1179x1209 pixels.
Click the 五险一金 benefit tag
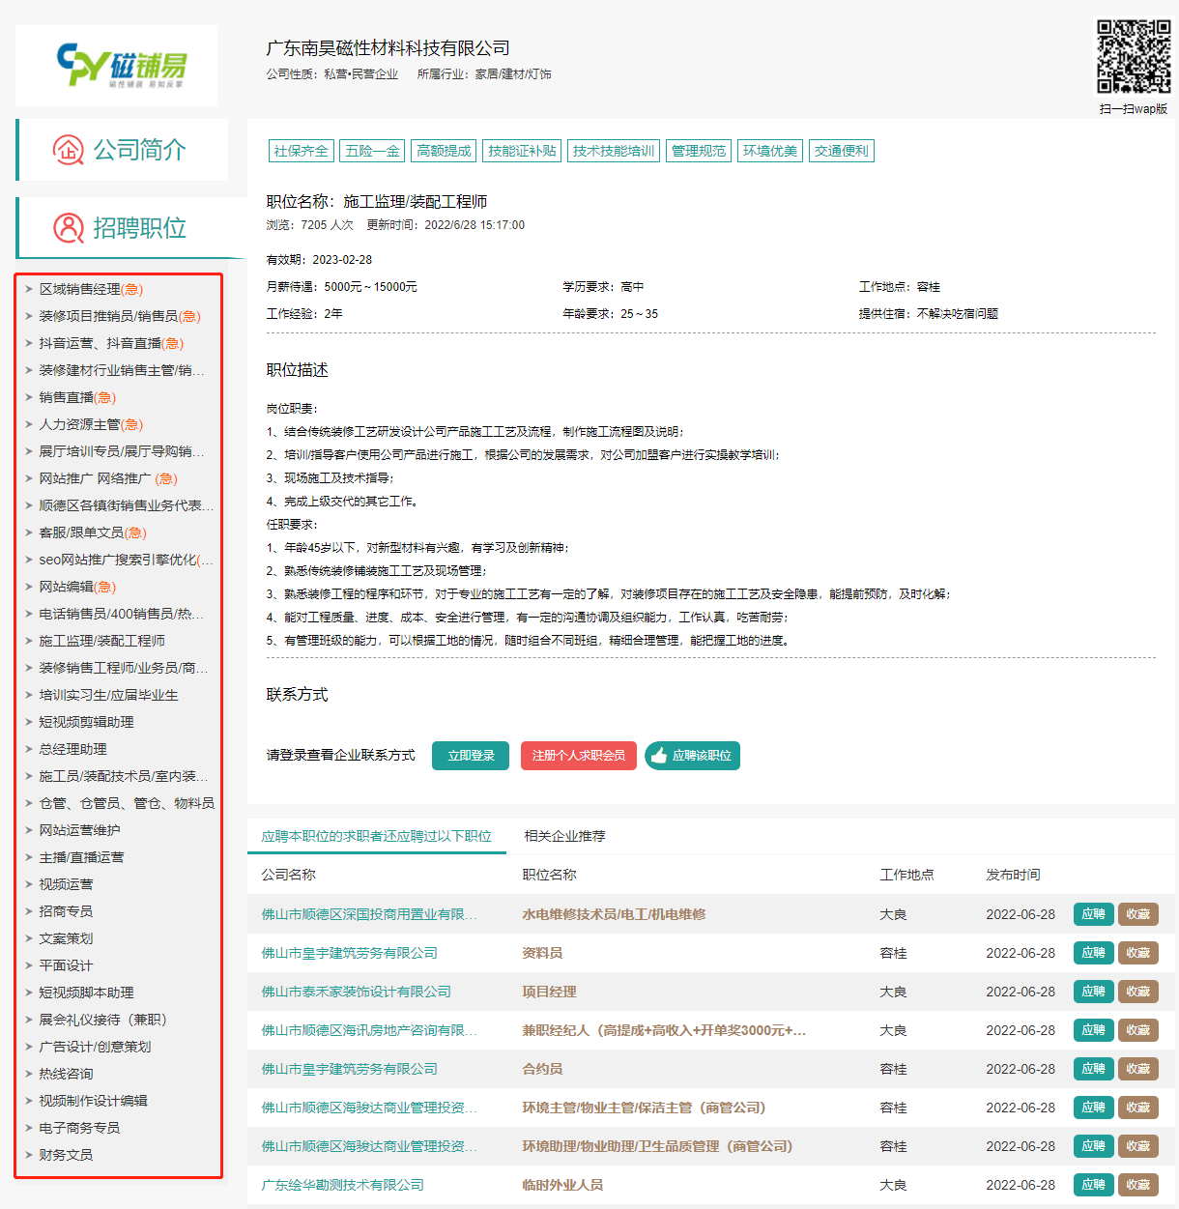pos(372,151)
